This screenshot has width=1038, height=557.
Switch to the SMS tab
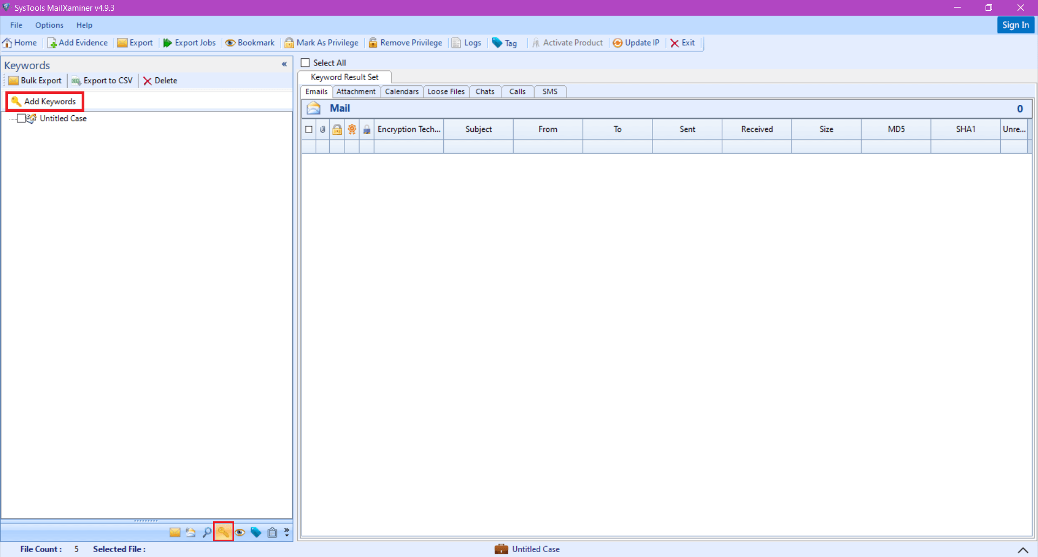click(x=550, y=91)
